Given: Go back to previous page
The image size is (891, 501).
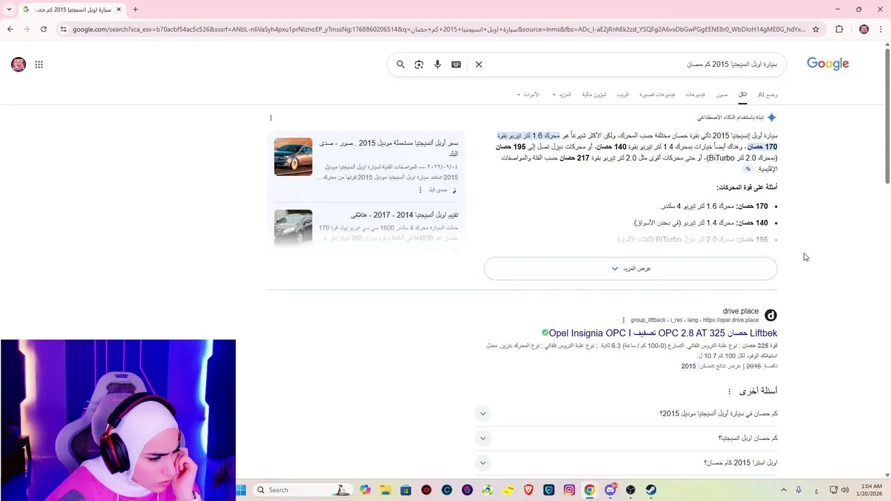Looking at the screenshot, I should click(x=10, y=29).
